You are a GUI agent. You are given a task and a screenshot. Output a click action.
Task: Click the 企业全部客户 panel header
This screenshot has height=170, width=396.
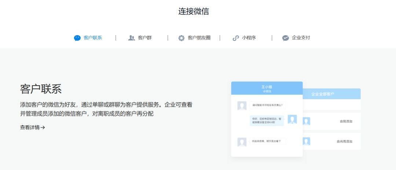(331, 94)
